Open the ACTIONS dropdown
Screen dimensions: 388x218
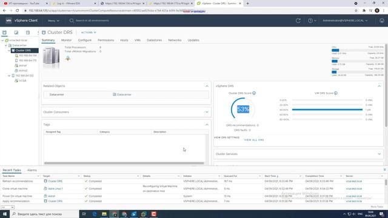coord(89,32)
